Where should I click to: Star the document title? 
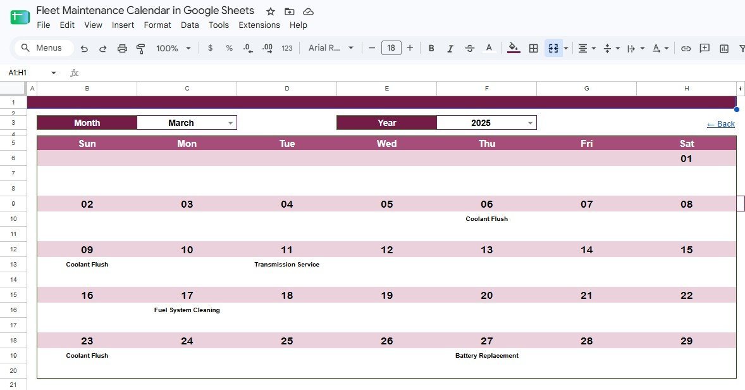270,11
